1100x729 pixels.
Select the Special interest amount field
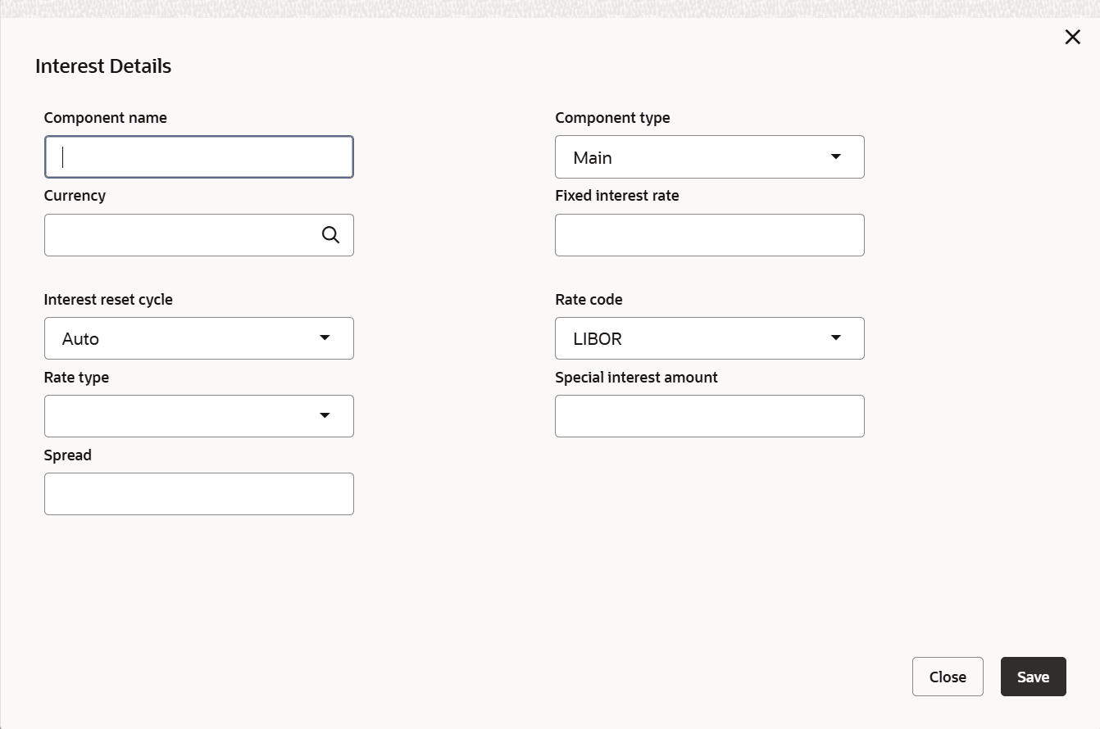coord(709,416)
